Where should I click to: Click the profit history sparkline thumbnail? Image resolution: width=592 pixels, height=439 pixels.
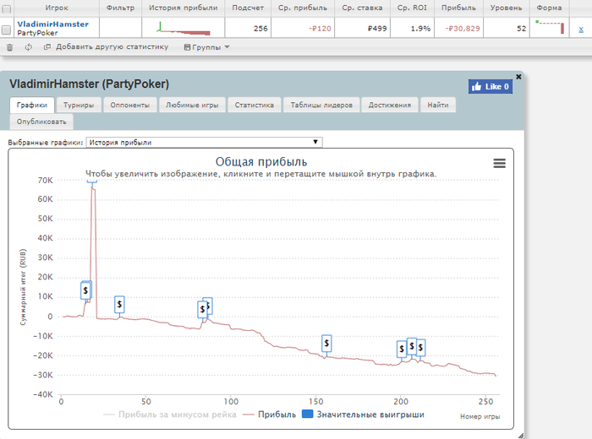pyautogui.click(x=184, y=29)
